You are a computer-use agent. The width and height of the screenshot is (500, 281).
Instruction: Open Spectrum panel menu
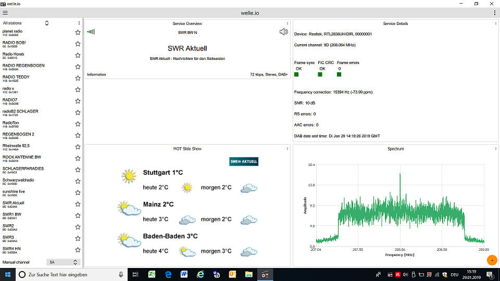point(495,149)
